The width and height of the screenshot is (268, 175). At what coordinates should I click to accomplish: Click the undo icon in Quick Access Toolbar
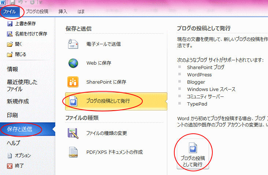pos(21,3)
